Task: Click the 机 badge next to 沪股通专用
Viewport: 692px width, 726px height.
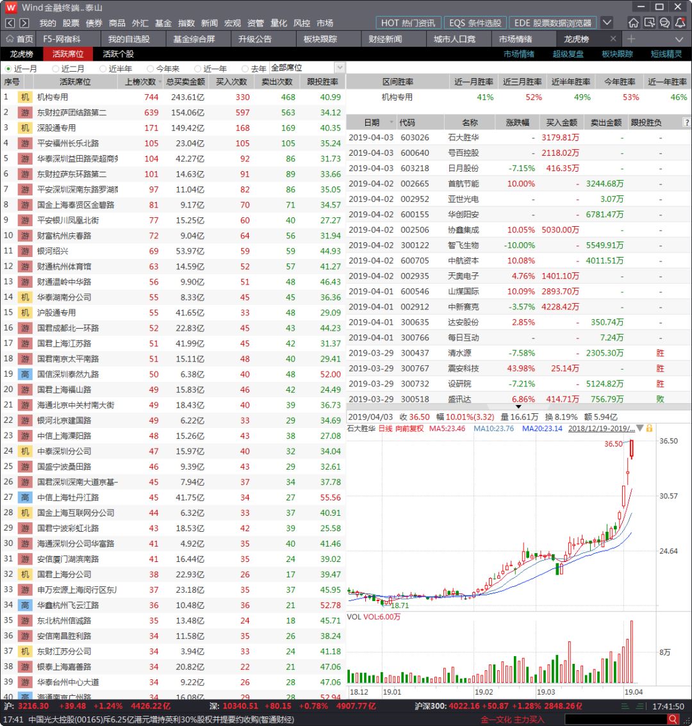Action: click(x=25, y=313)
